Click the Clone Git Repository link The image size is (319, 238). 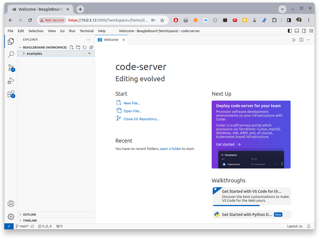pyautogui.click(x=141, y=119)
